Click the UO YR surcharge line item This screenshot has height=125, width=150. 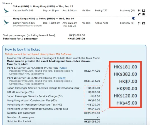point(21,92)
